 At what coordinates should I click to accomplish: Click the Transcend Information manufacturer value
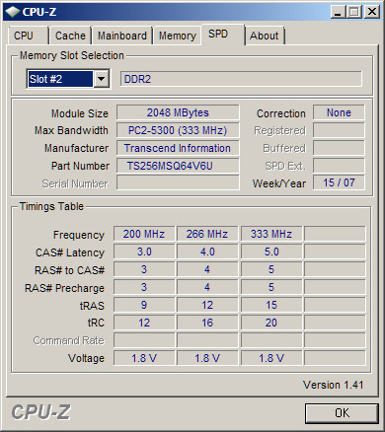[x=178, y=148]
